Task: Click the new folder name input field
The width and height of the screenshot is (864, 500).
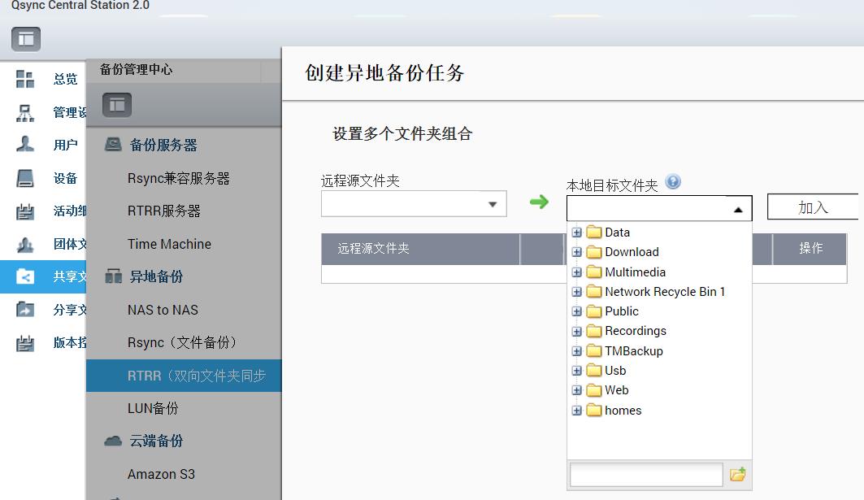Action: [646, 475]
